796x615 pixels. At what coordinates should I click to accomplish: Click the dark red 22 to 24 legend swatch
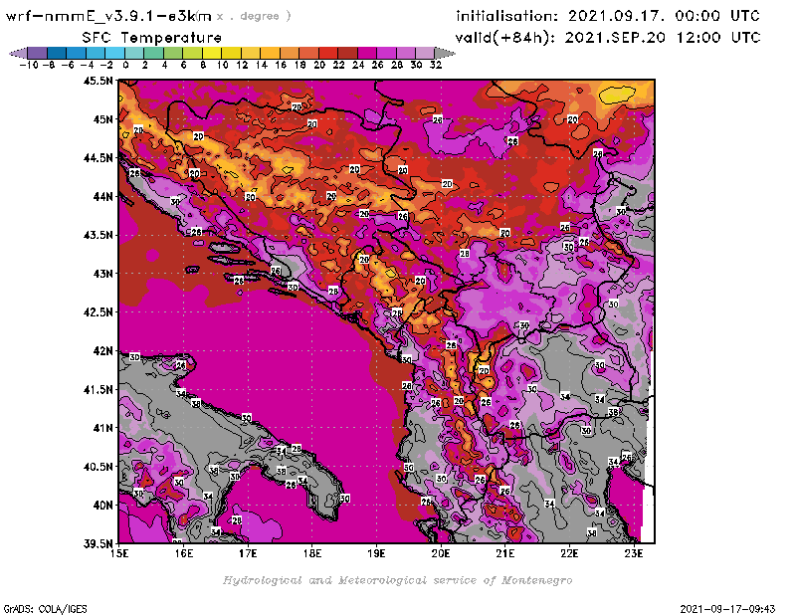[347, 54]
